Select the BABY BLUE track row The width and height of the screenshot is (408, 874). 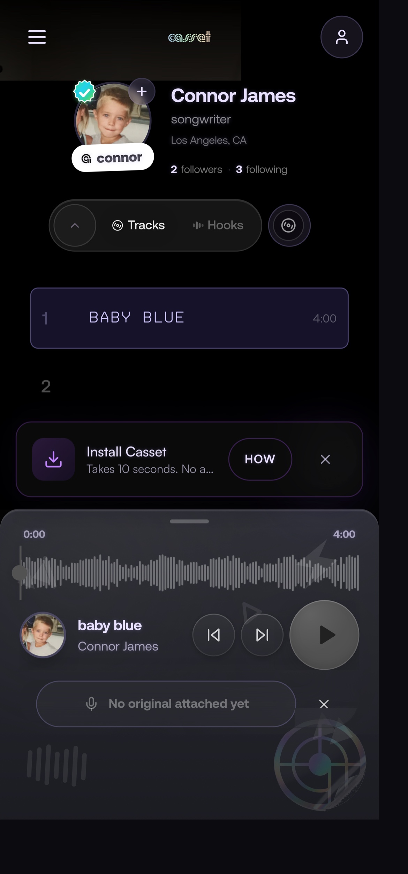189,318
